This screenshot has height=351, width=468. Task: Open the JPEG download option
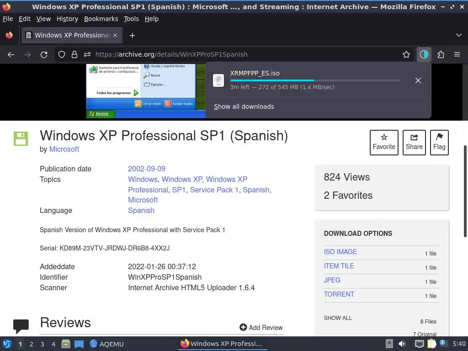click(332, 280)
